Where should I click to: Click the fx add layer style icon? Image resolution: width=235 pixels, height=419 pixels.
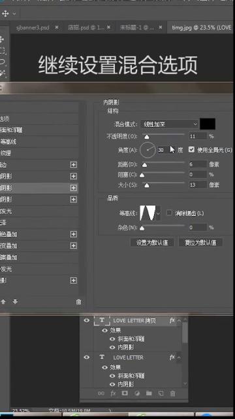pos(113,393)
